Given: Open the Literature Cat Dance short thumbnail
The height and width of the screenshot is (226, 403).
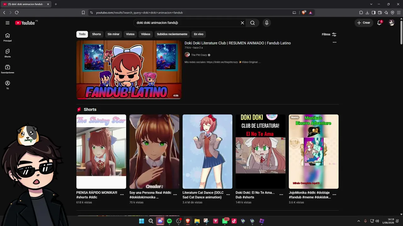Looking at the screenshot, I should click(x=207, y=152).
